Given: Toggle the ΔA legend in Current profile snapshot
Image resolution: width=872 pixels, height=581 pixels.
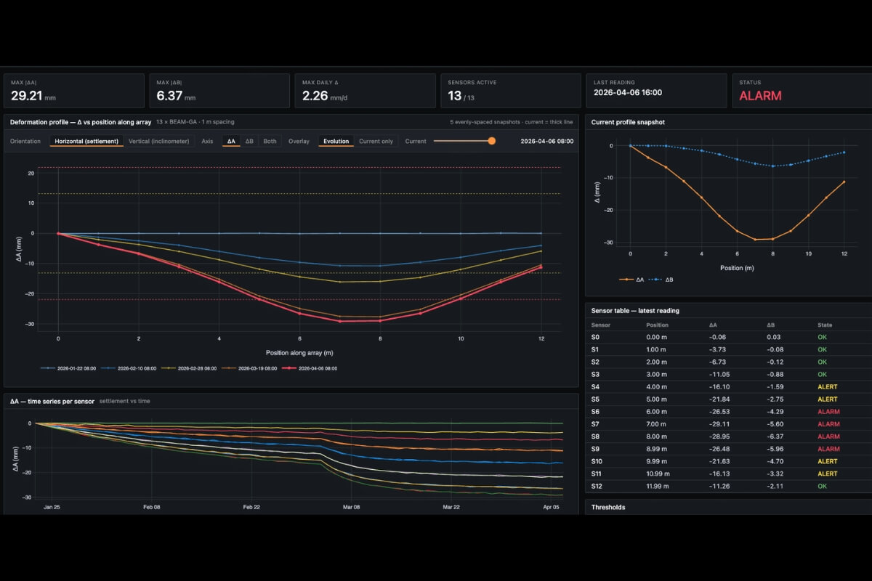Looking at the screenshot, I should (631, 279).
